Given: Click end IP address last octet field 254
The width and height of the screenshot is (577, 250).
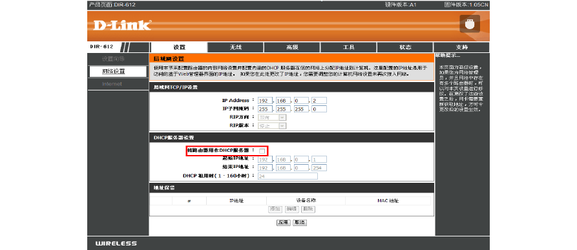Looking at the screenshot, I should tap(319, 168).
